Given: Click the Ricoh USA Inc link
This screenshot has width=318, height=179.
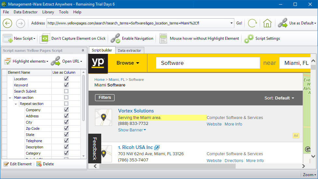Looking at the screenshot, I should 137,147.
